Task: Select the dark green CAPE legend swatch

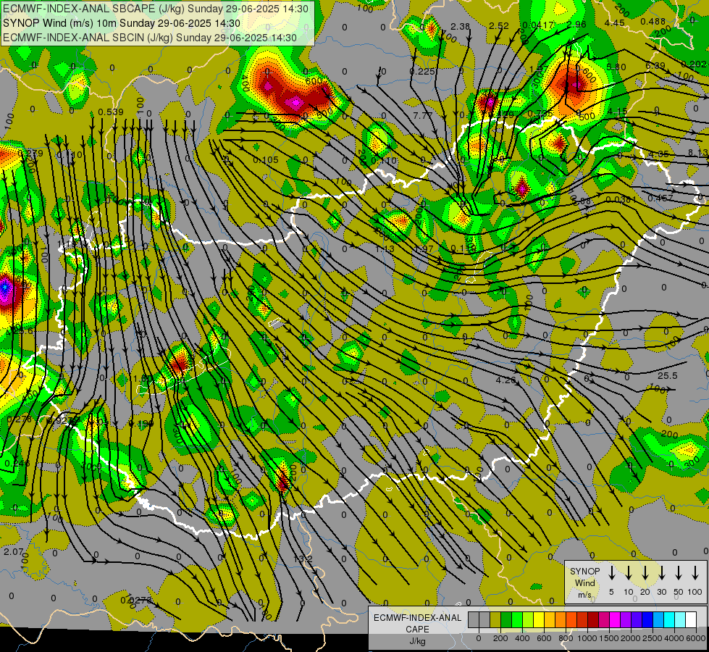Action: click(x=506, y=620)
